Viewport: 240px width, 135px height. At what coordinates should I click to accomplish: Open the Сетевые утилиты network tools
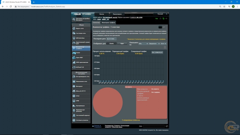coord(81,120)
